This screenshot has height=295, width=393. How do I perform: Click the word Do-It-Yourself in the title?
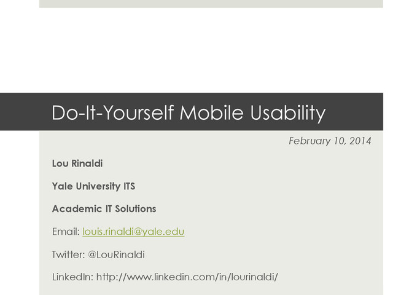pyautogui.click(x=113, y=112)
